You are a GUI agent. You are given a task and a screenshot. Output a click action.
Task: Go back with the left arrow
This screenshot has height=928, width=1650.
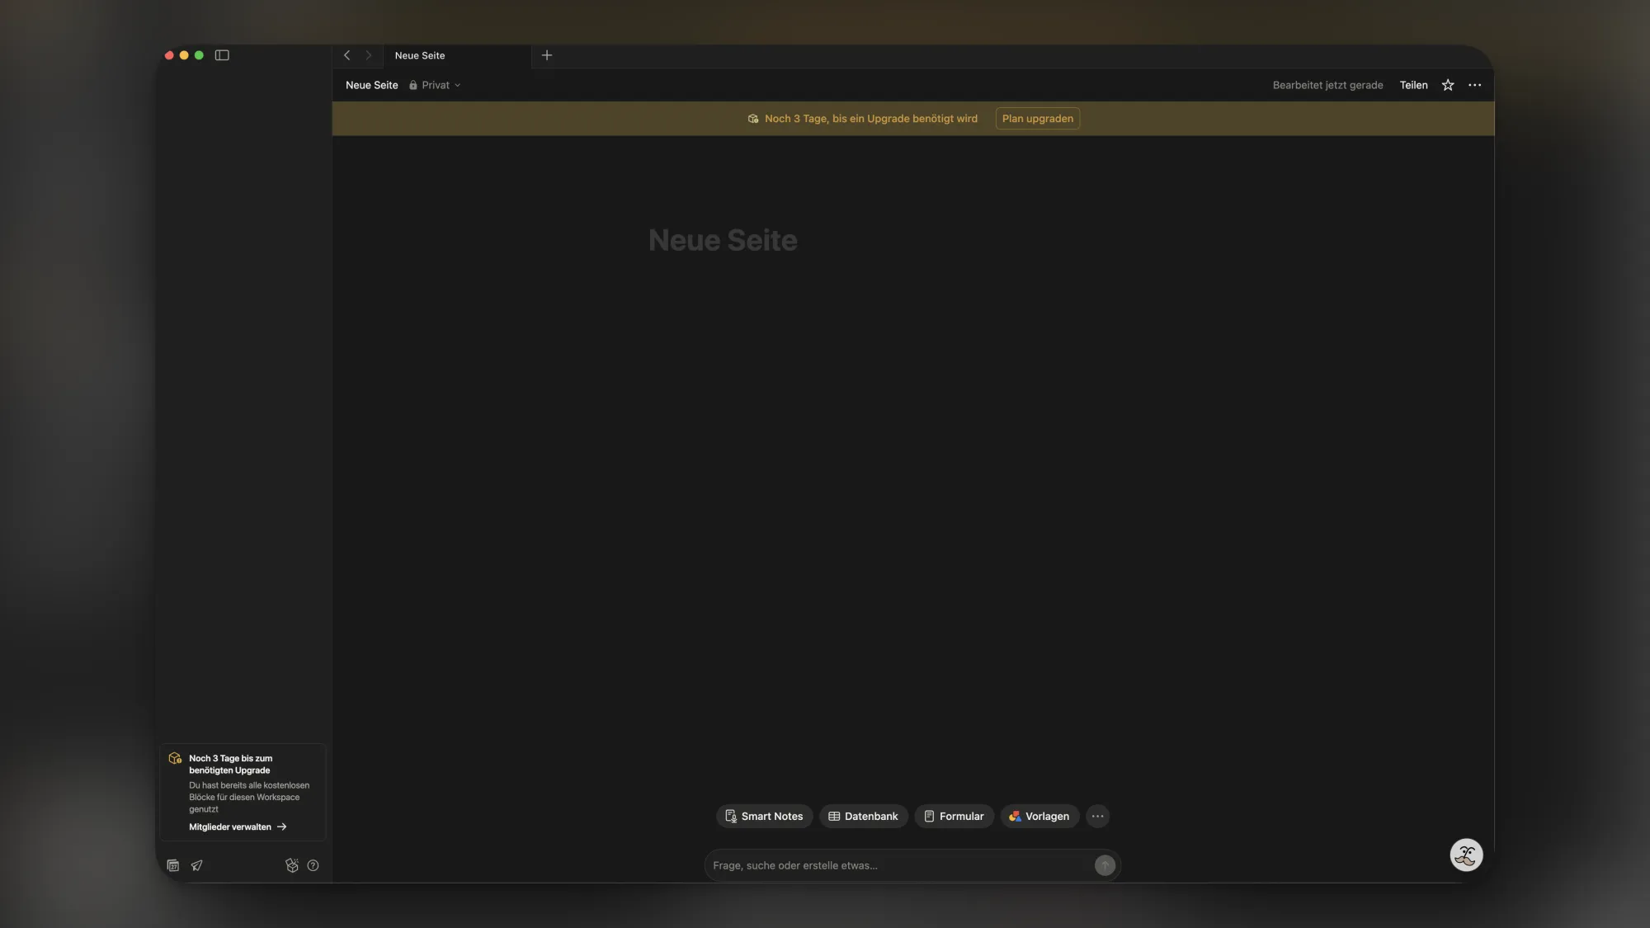coord(347,55)
